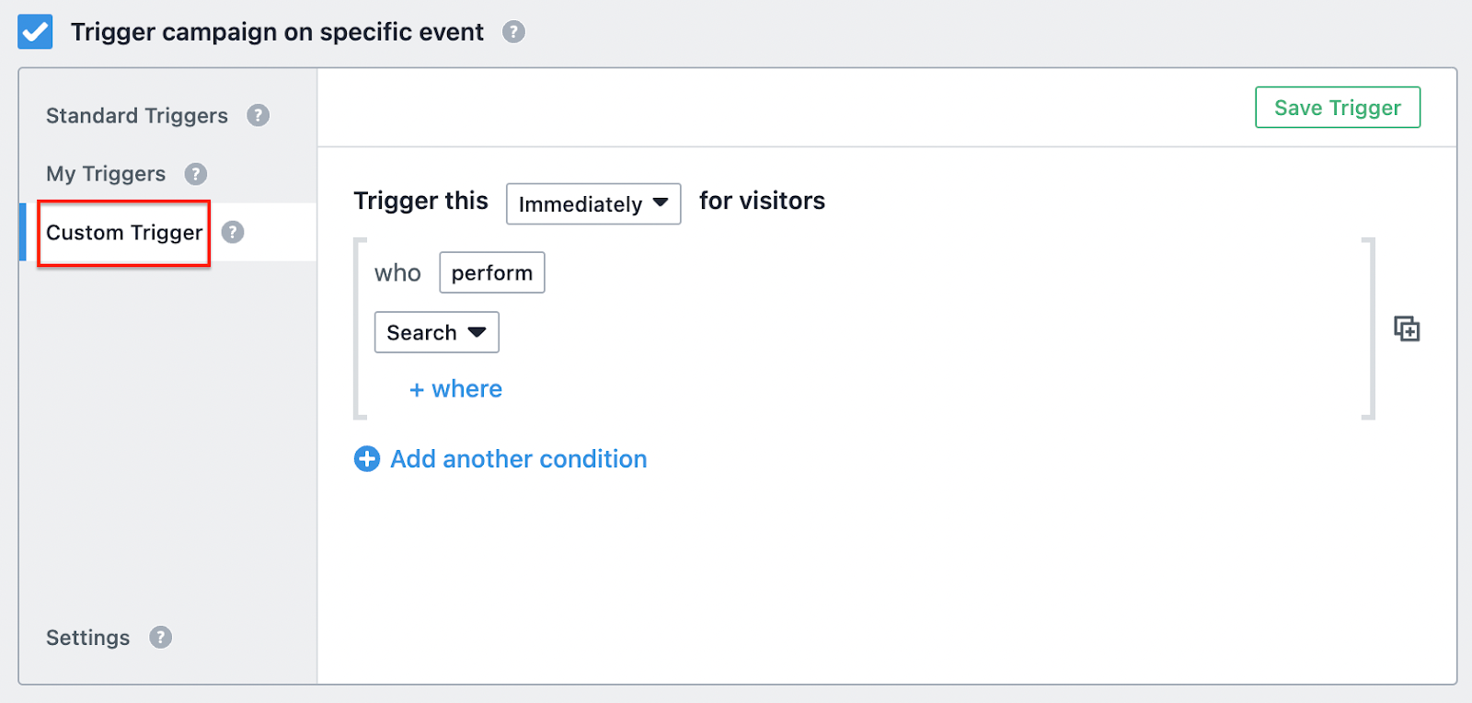
Task: Open the Immediately timing dropdown
Action: [x=593, y=204]
